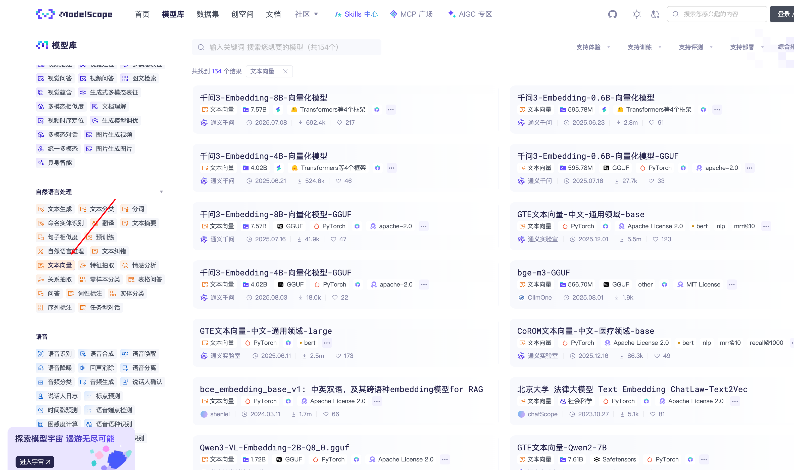Click the 语音 section heading
Viewport: 794px width, 470px height.
(41, 337)
